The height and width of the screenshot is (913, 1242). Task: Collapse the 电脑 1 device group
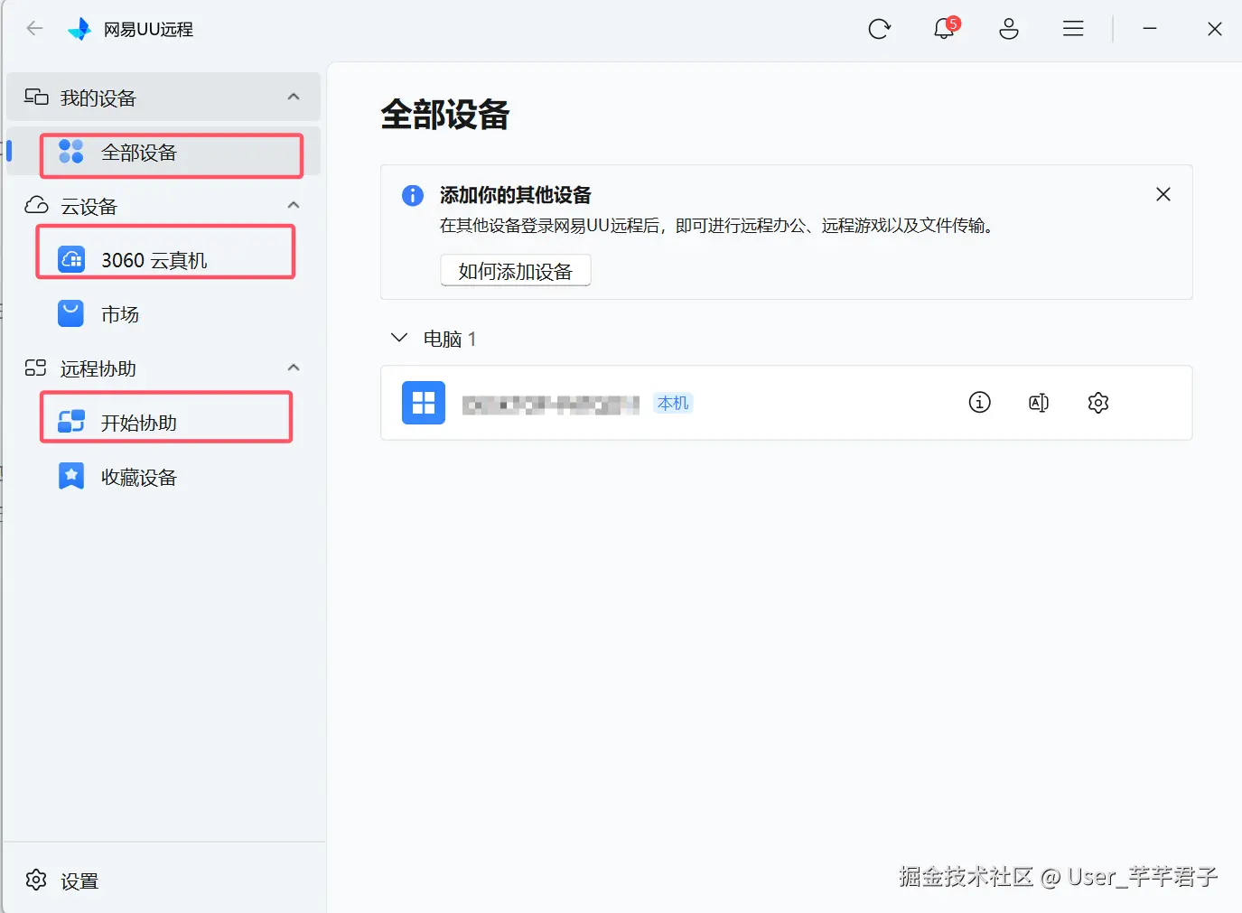point(398,338)
